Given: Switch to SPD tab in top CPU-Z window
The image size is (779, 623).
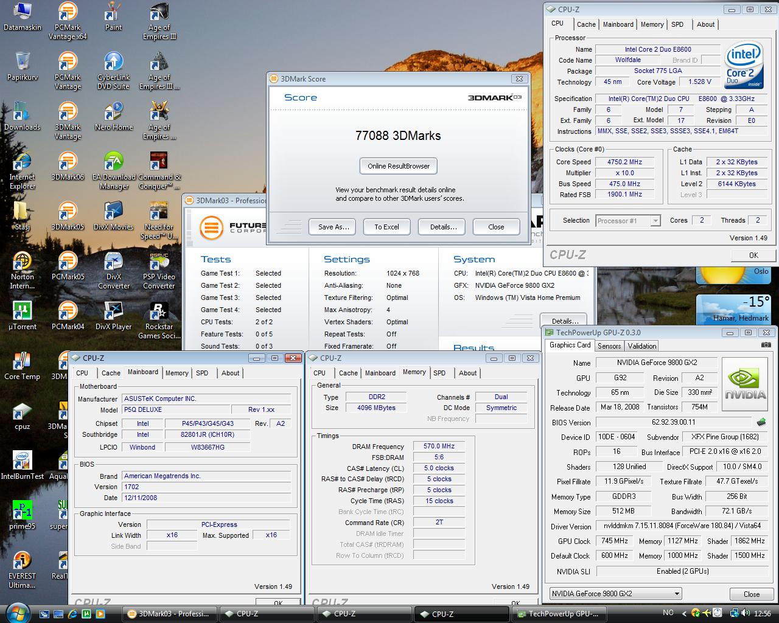Looking at the screenshot, I should (677, 24).
